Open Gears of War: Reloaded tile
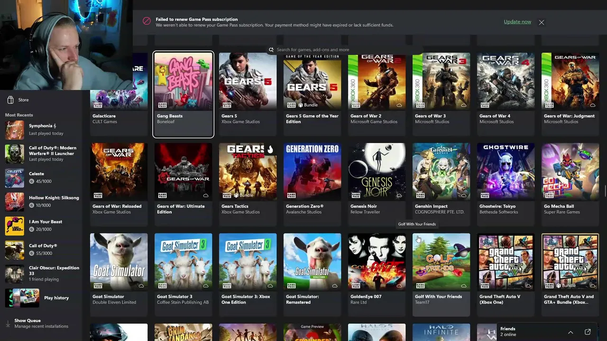 (119, 184)
